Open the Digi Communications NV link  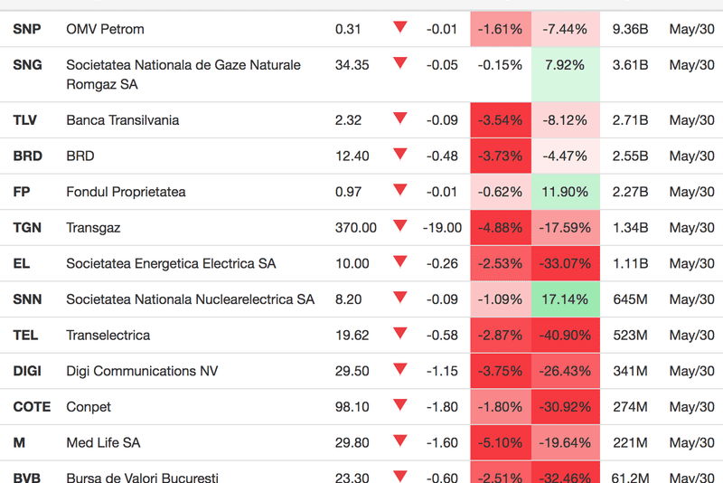[142, 371]
